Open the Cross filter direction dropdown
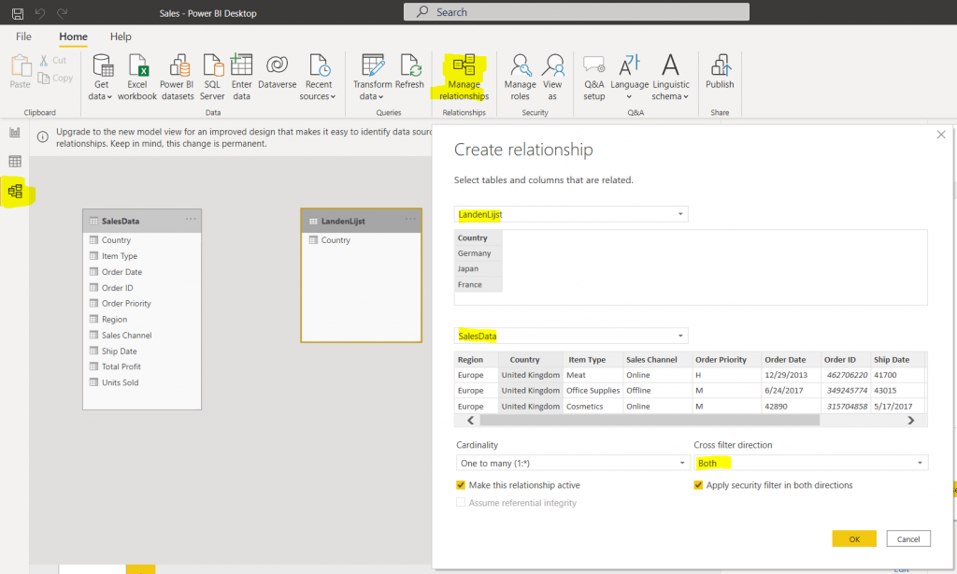 click(811, 463)
